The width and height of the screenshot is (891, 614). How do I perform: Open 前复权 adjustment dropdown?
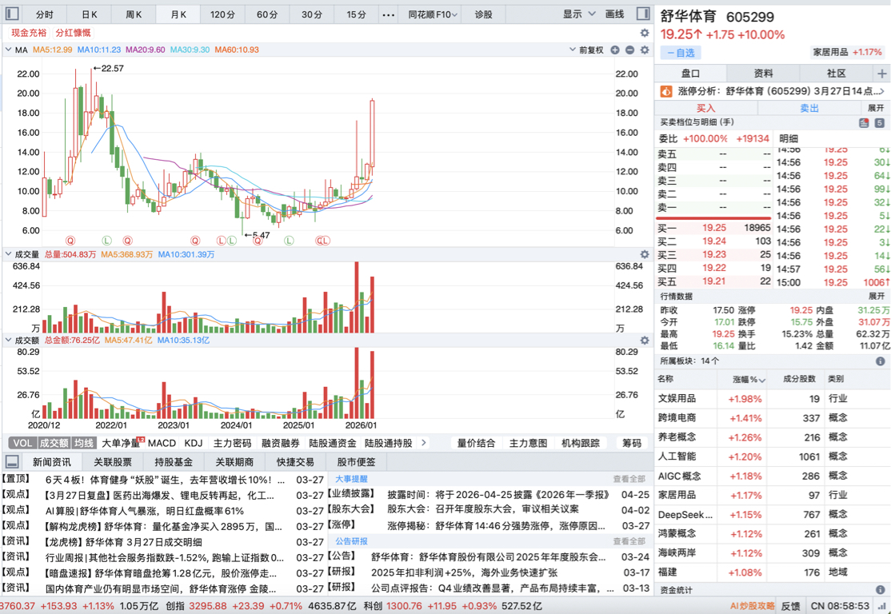pyautogui.click(x=587, y=50)
